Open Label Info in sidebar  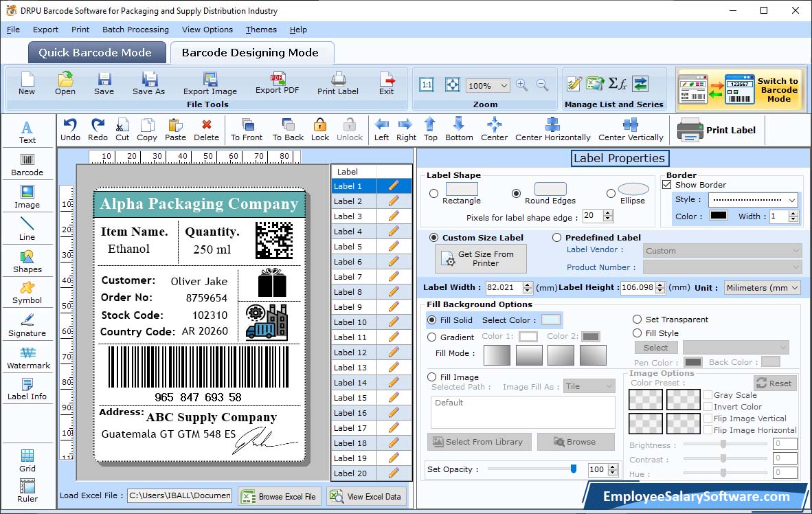click(x=27, y=389)
